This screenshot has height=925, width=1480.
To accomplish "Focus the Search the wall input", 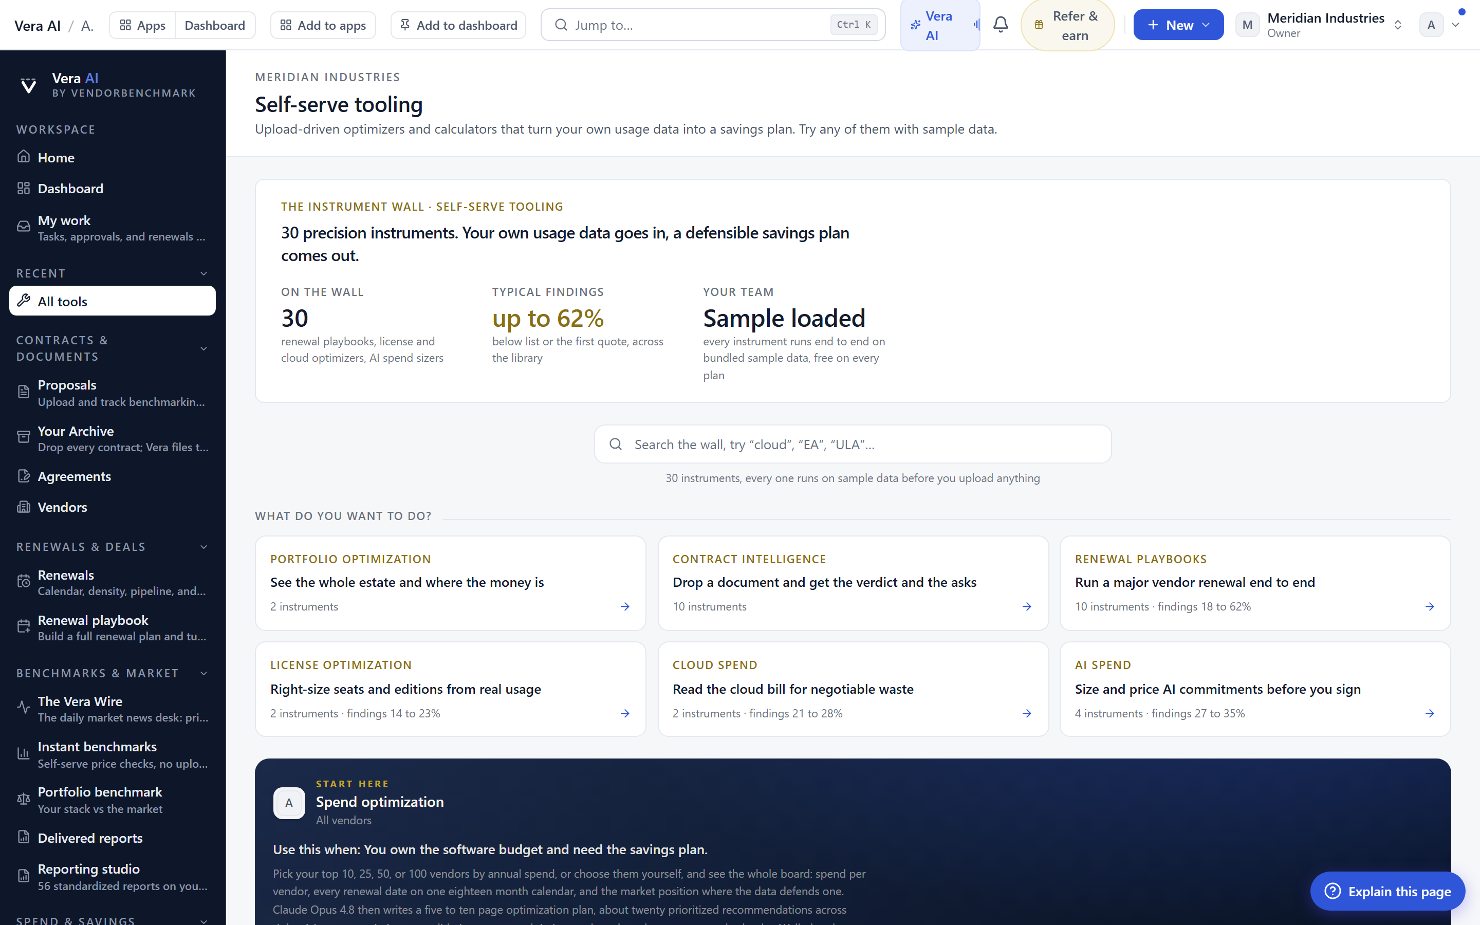I will 853,444.
